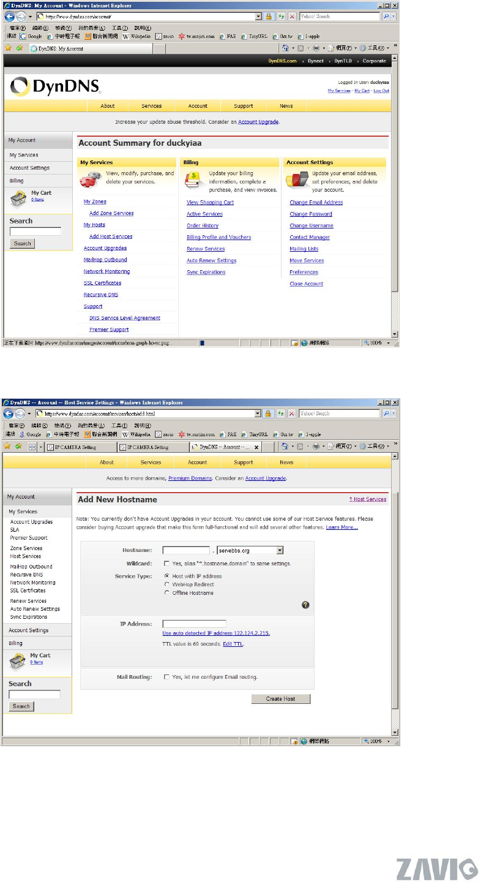This screenshot has width=481, height=884.
Task: Open Tools menu dropdown in My Account command bar
Action: [x=375, y=48]
